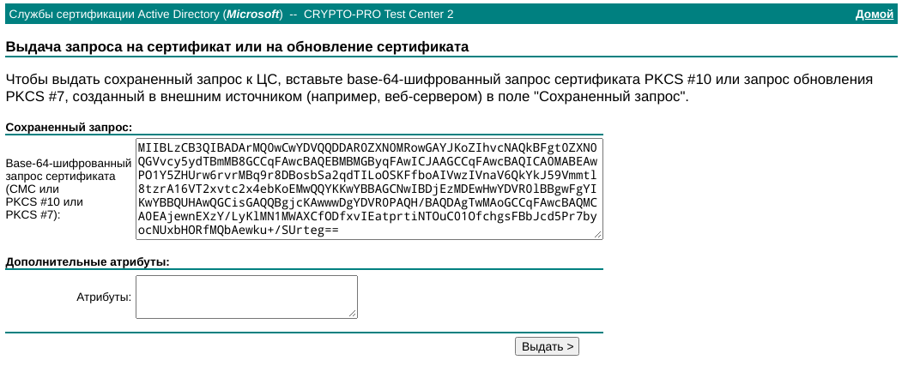
Task: Click the italic "Microsoft" text in header
Action: pyautogui.click(x=251, y=15)
